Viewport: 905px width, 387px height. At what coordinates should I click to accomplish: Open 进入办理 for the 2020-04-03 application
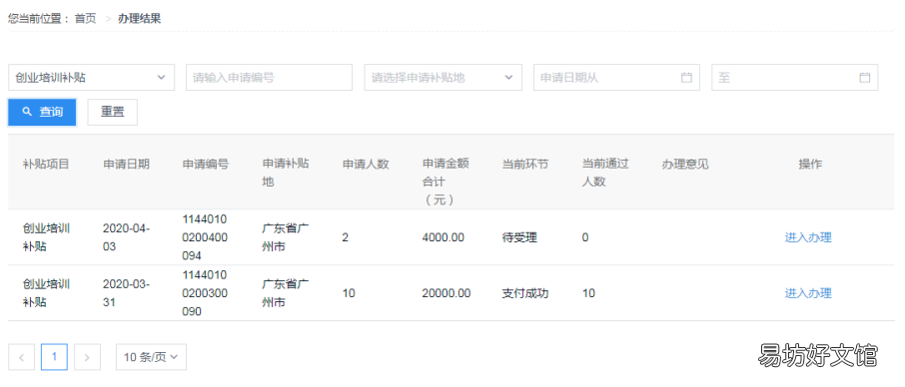point(808,237)
